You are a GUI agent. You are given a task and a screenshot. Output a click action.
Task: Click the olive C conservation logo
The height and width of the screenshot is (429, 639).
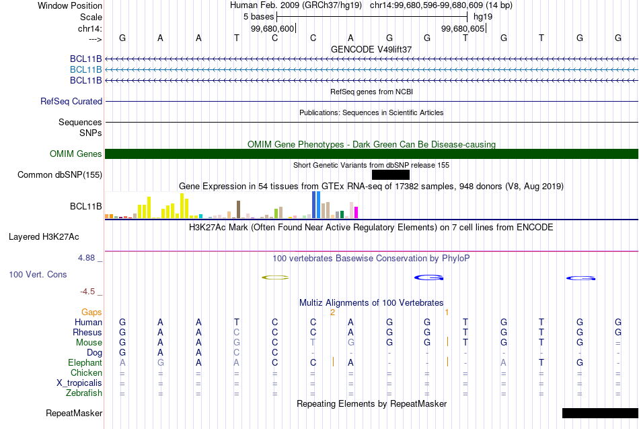pyautogui.click(x=275, y=277)
